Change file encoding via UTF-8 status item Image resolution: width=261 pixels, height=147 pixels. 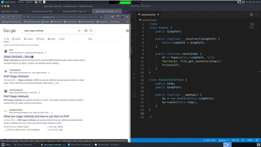tap(235, 140)
